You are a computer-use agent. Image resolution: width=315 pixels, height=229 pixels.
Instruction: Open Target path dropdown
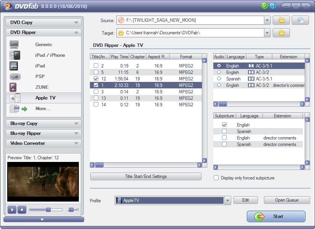267,33
